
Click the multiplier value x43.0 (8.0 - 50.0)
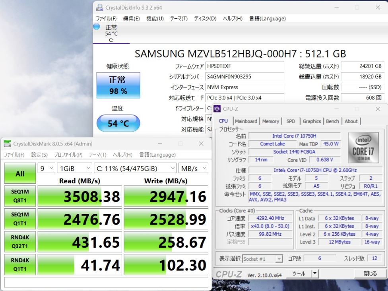tap(270, 226)
